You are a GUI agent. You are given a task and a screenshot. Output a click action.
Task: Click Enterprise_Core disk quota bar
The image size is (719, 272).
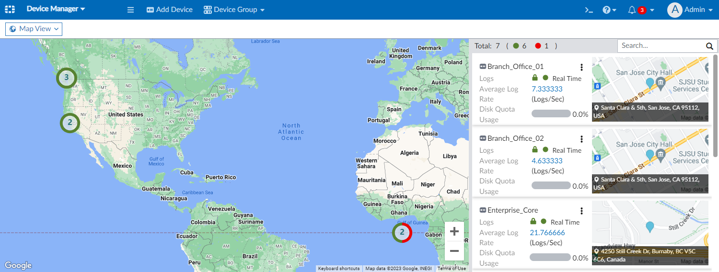click(549, 258)
